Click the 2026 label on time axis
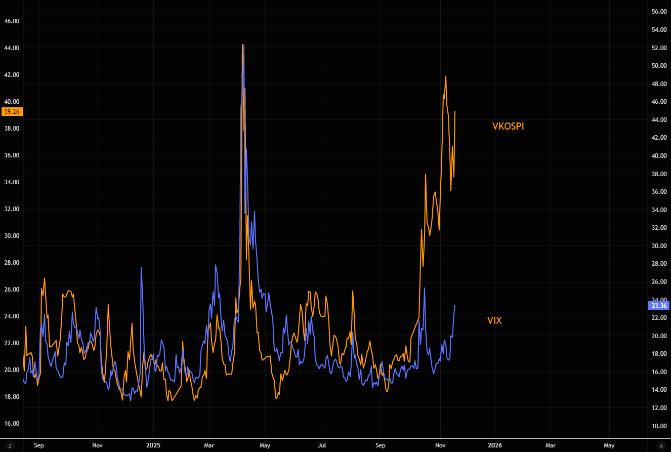Viewport: 671px width, 452px height. click(x=494, y=445)
